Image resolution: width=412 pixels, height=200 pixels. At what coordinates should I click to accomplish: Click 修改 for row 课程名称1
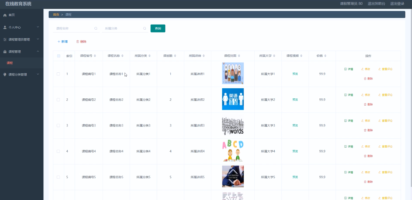[366, 69]
